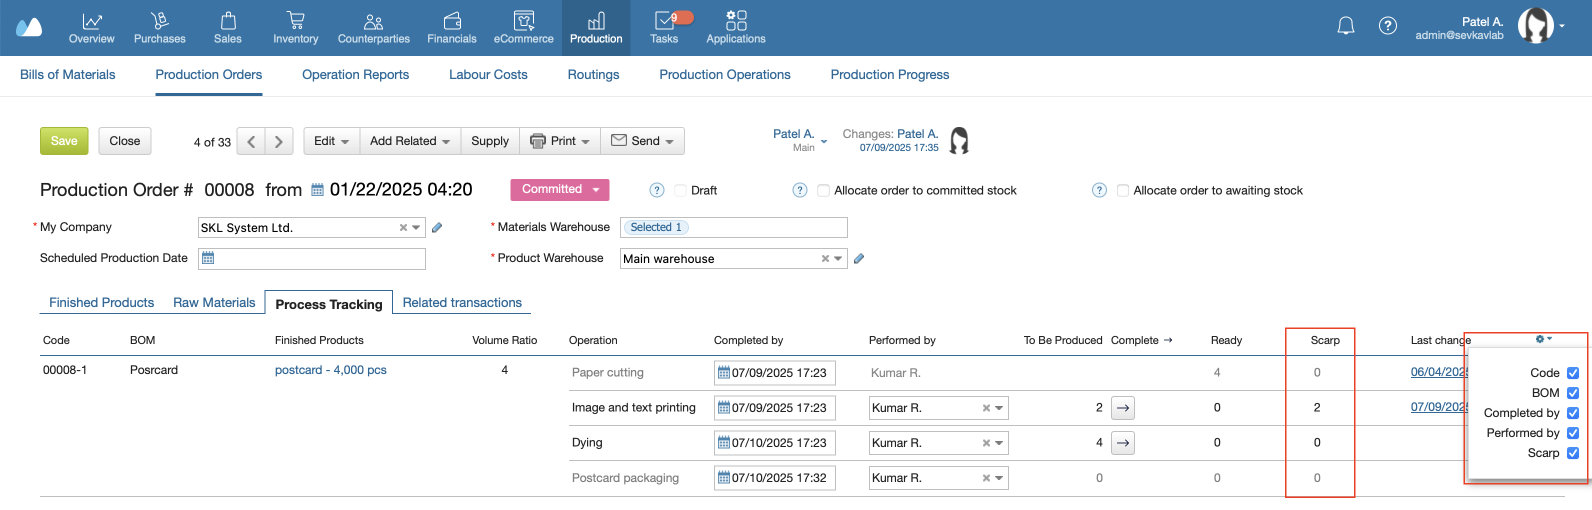Screen dimensions: 1592x510
Task: Go to next production order
Action: (x=278, y=141)
